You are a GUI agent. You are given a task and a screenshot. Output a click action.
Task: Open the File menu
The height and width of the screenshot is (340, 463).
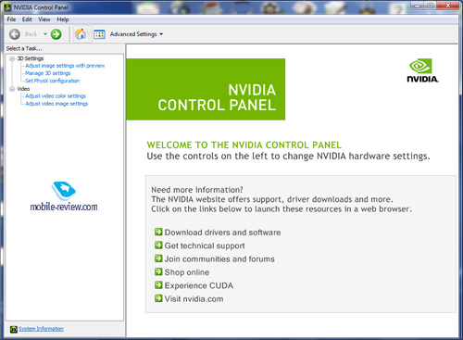[11, 19]
